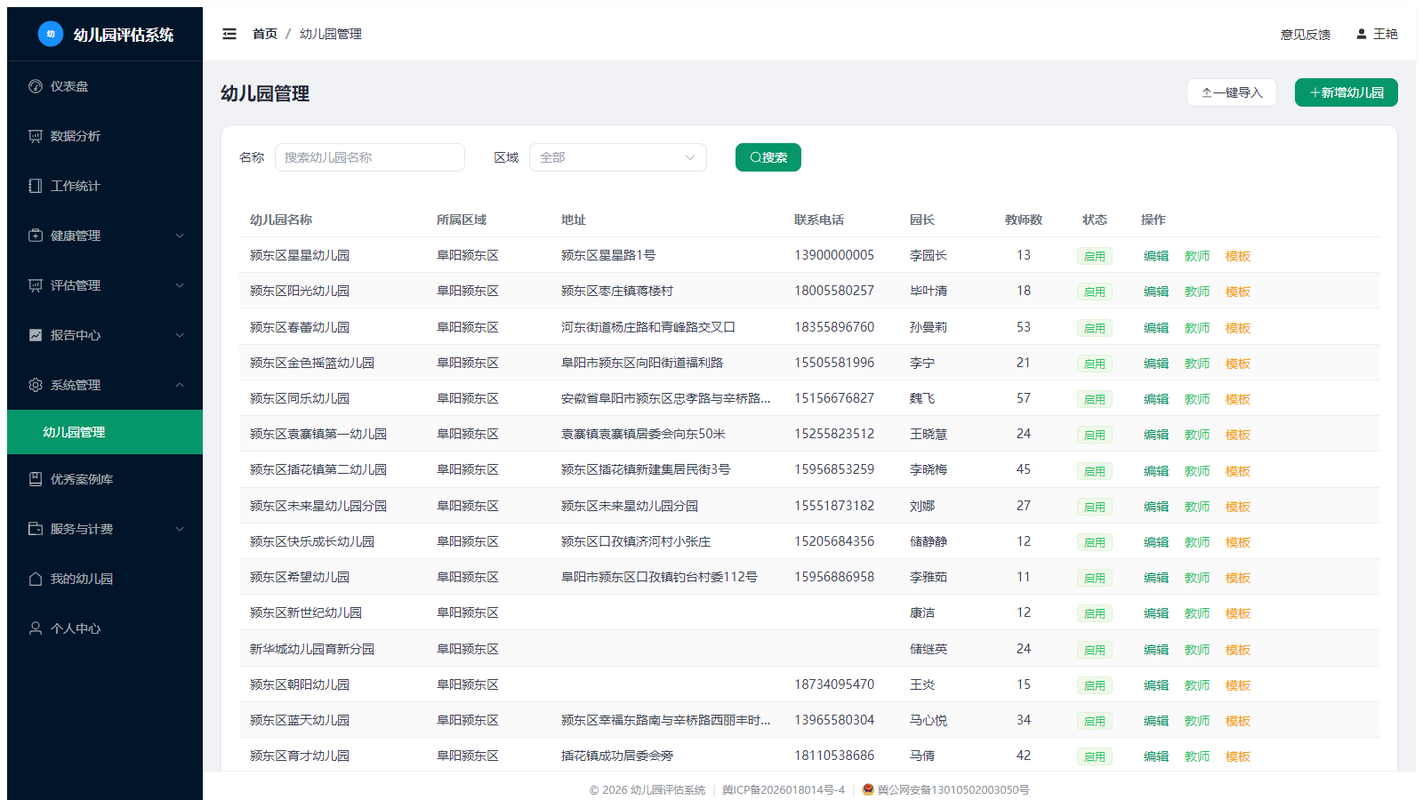This screenshot has width=1423, height=800.
Task: Collapse the 系统管理 submenu chevron
Action: point(180,385)
